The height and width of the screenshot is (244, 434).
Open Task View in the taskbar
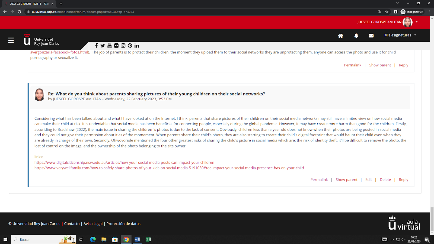81,239
